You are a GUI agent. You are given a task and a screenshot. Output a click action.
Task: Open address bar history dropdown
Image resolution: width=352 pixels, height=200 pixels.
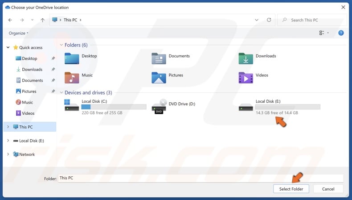pos(256,20)
